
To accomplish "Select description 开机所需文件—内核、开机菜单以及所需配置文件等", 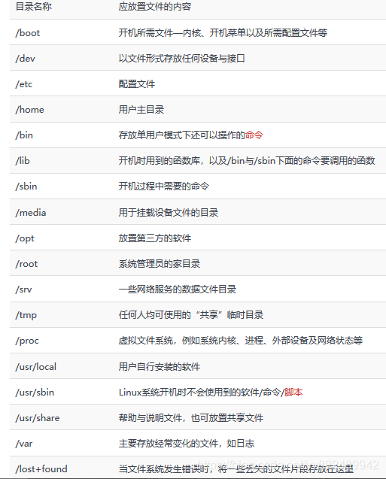I will tap(223, 32).
